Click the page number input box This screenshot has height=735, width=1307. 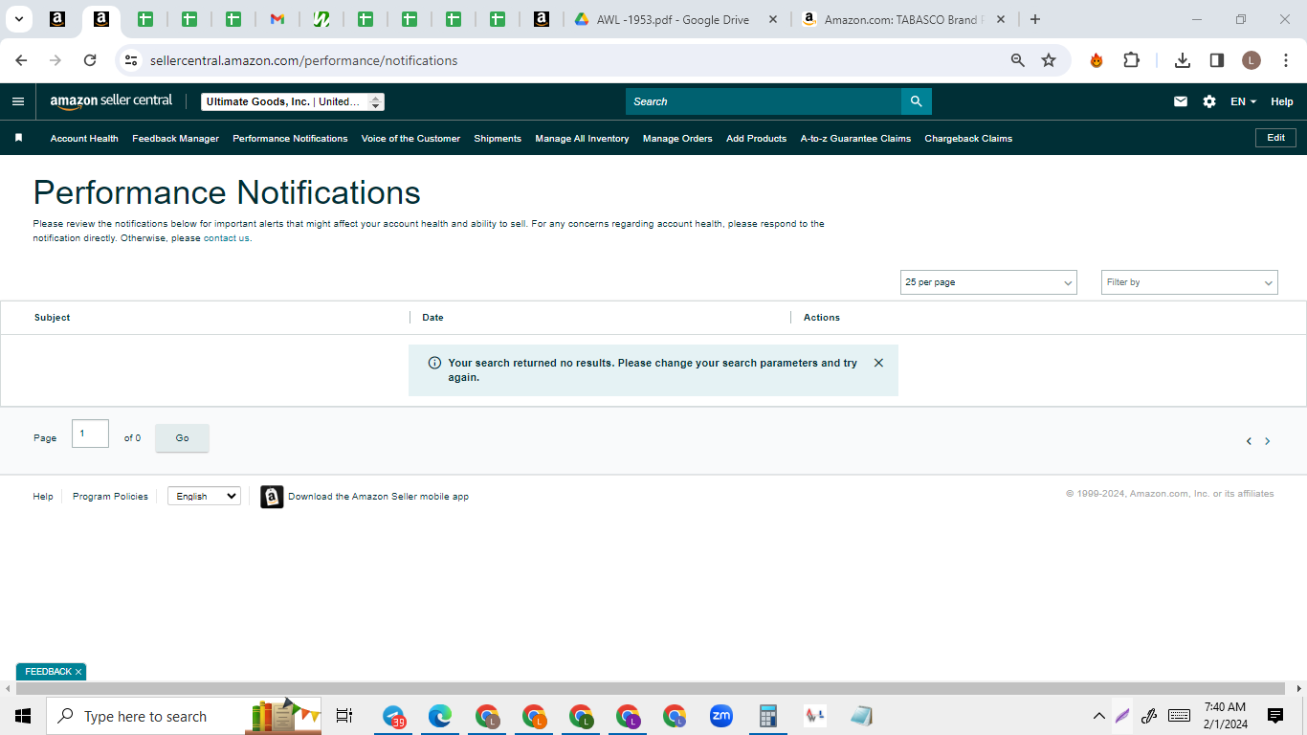(x=90, y=434)
